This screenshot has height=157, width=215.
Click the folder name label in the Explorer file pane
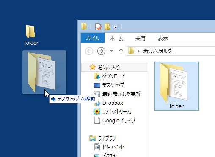pyautogui.click(x=176, y=106)
